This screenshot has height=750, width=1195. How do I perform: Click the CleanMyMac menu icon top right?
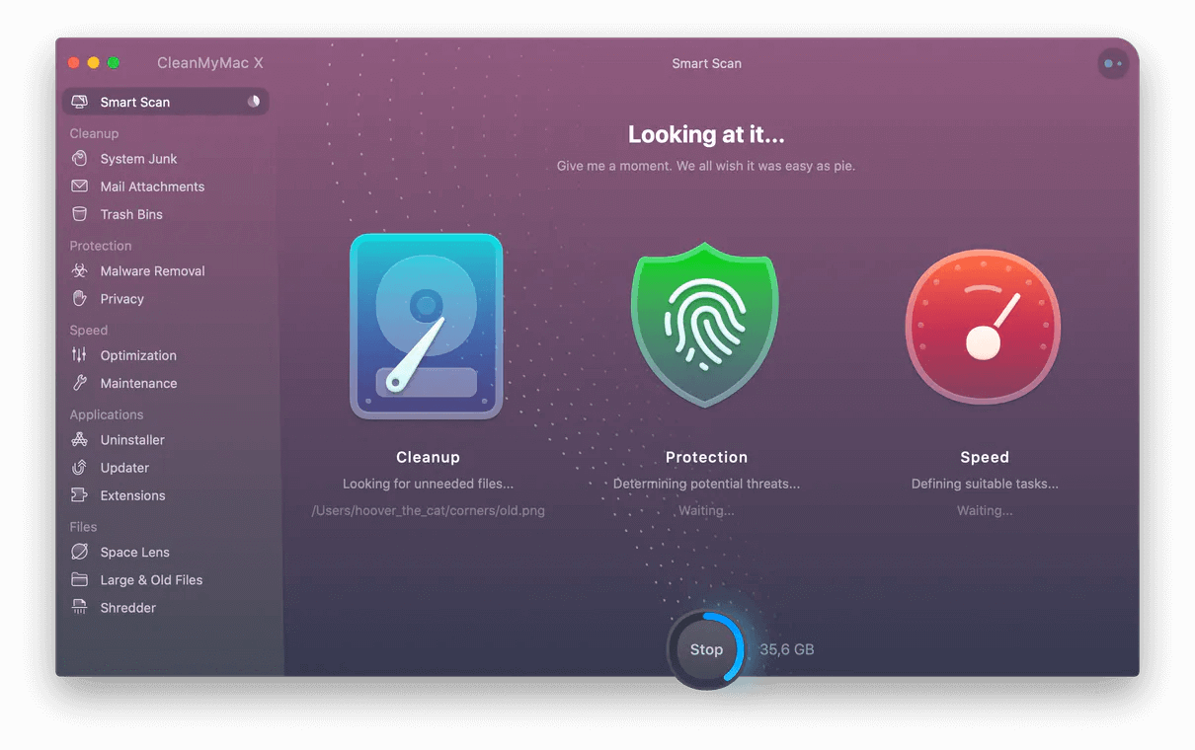(1113, 63)
